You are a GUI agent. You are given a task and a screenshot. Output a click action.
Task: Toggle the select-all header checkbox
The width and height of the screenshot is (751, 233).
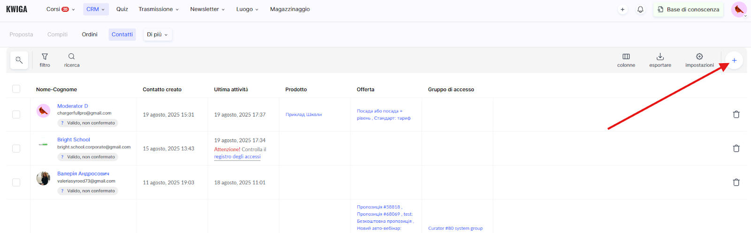(16, 89)
